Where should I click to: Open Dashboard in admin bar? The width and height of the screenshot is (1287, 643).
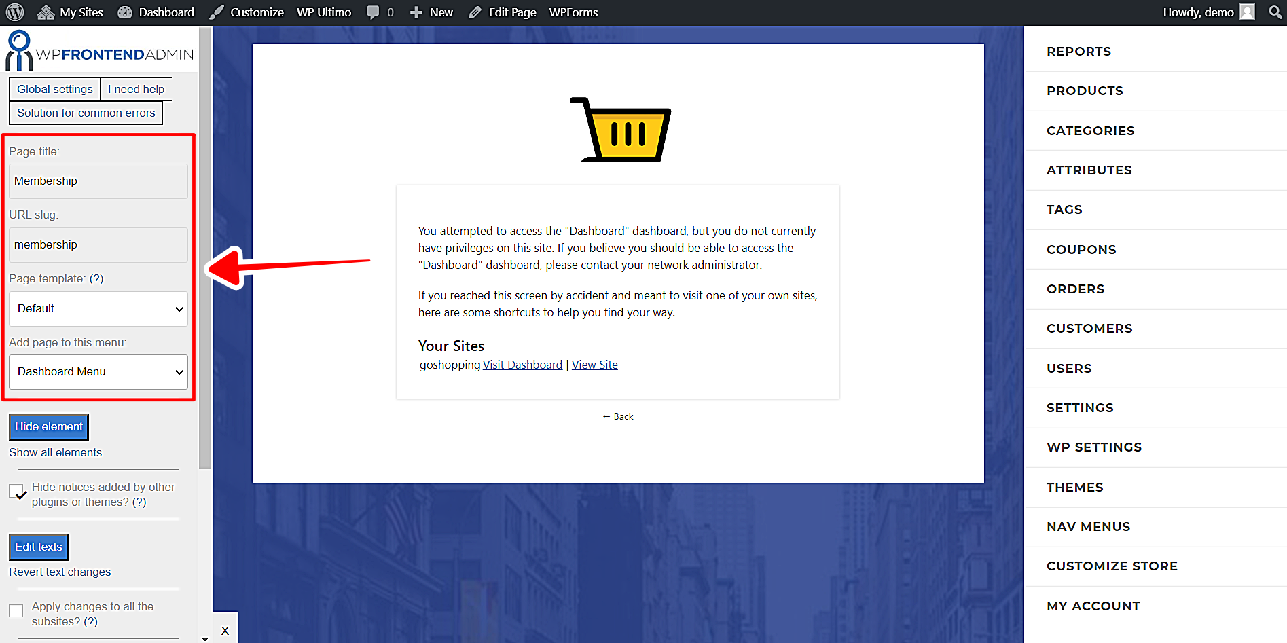pos(156,12)
